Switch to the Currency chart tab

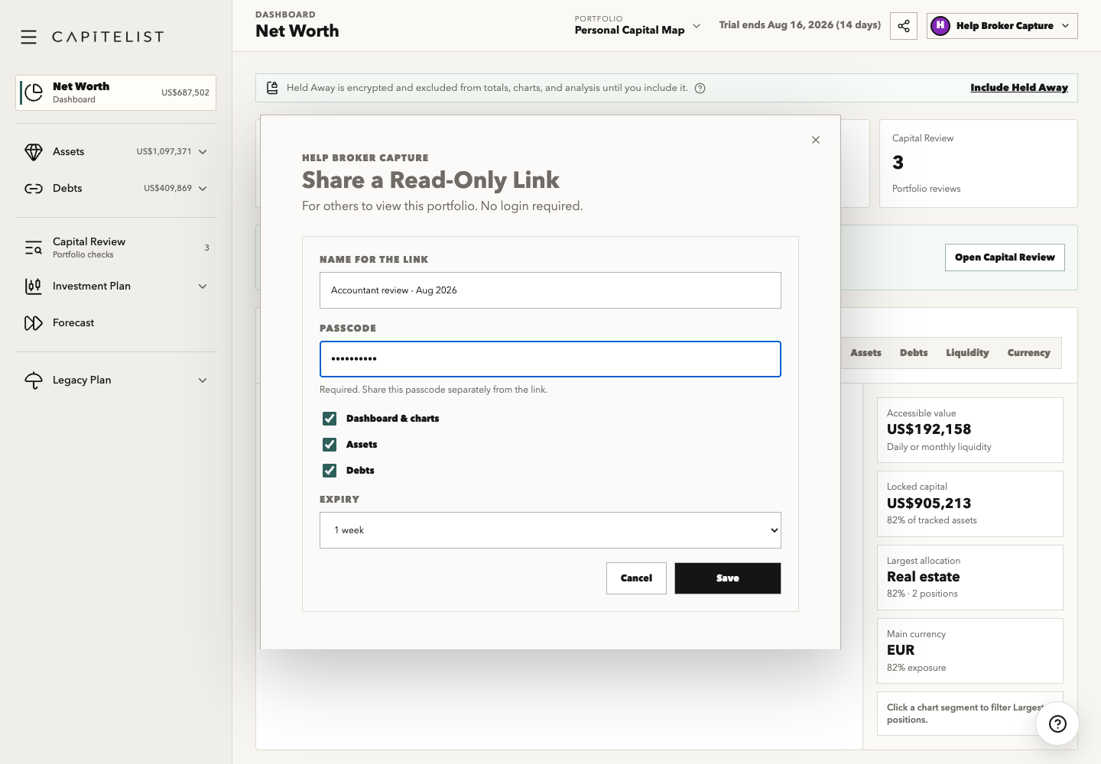1028,353
